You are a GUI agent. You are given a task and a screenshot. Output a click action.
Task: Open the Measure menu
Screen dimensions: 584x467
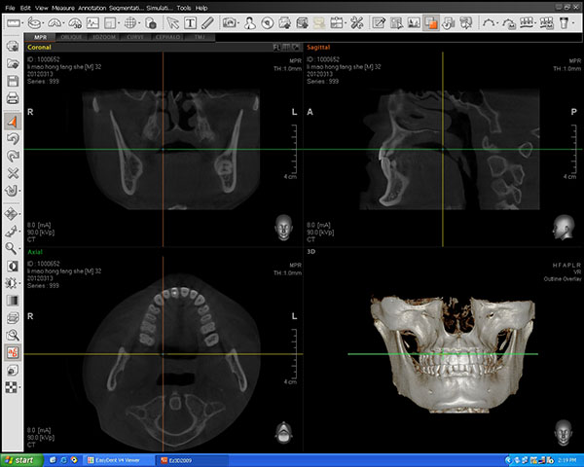click(64, 7)
